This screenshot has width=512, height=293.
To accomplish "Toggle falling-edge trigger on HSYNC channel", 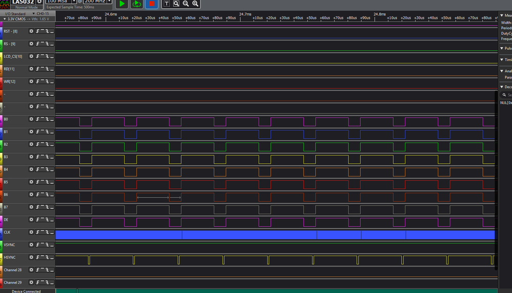I will [x=47, y=257].
